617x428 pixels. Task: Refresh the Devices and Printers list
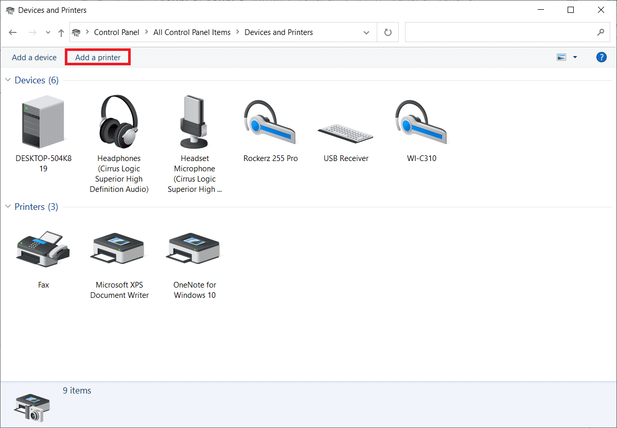388,32
